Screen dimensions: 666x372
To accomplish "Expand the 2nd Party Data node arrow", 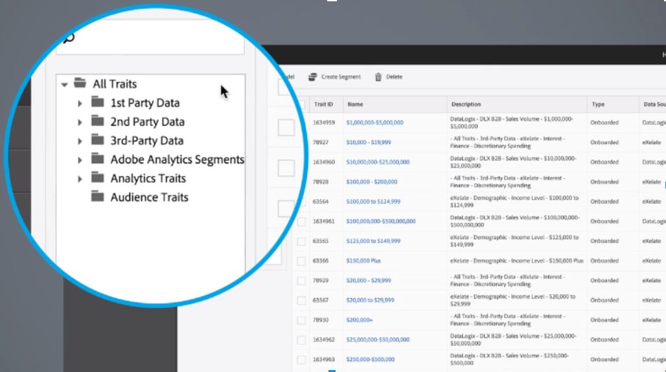I will (80, 122).
